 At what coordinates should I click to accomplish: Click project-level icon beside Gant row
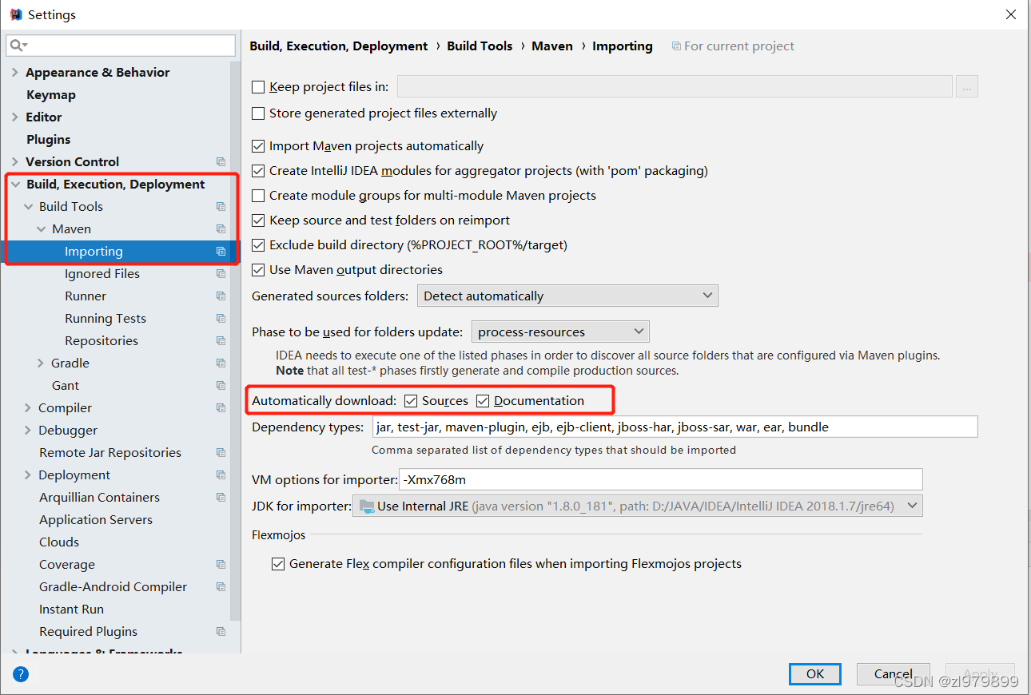point(221,386)
